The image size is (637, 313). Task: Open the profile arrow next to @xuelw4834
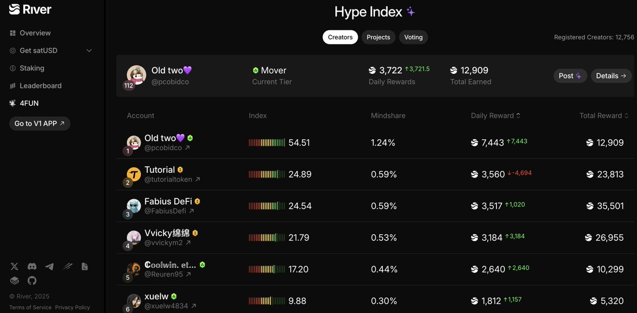pos(194,306)
